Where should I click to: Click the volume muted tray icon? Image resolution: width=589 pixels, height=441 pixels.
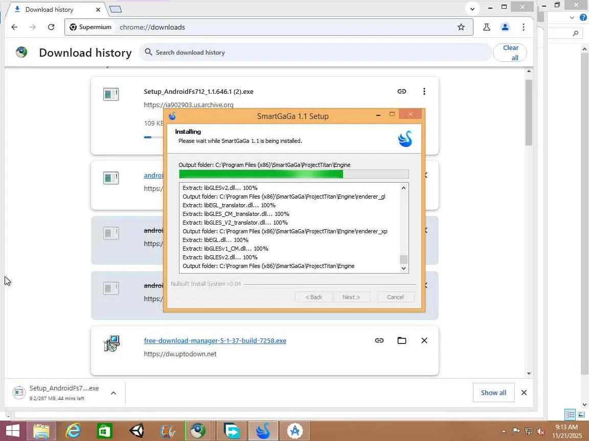coord(541,431)
